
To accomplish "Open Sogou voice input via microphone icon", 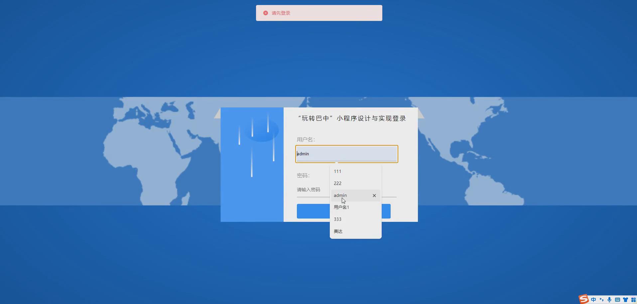I will 609,300.
